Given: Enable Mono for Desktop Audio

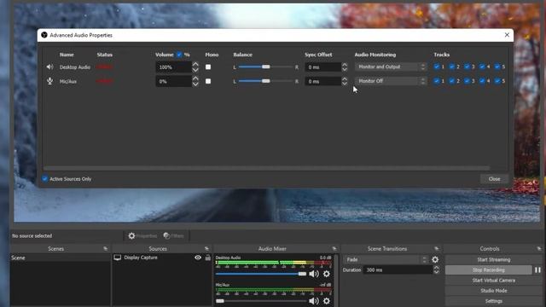Looking at the screenshot, I should coord(208,67).
